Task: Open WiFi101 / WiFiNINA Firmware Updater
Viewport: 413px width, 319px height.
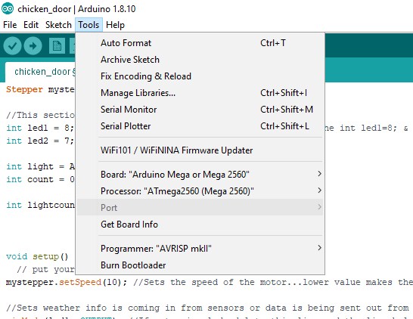Action: [x=200, y=150]
